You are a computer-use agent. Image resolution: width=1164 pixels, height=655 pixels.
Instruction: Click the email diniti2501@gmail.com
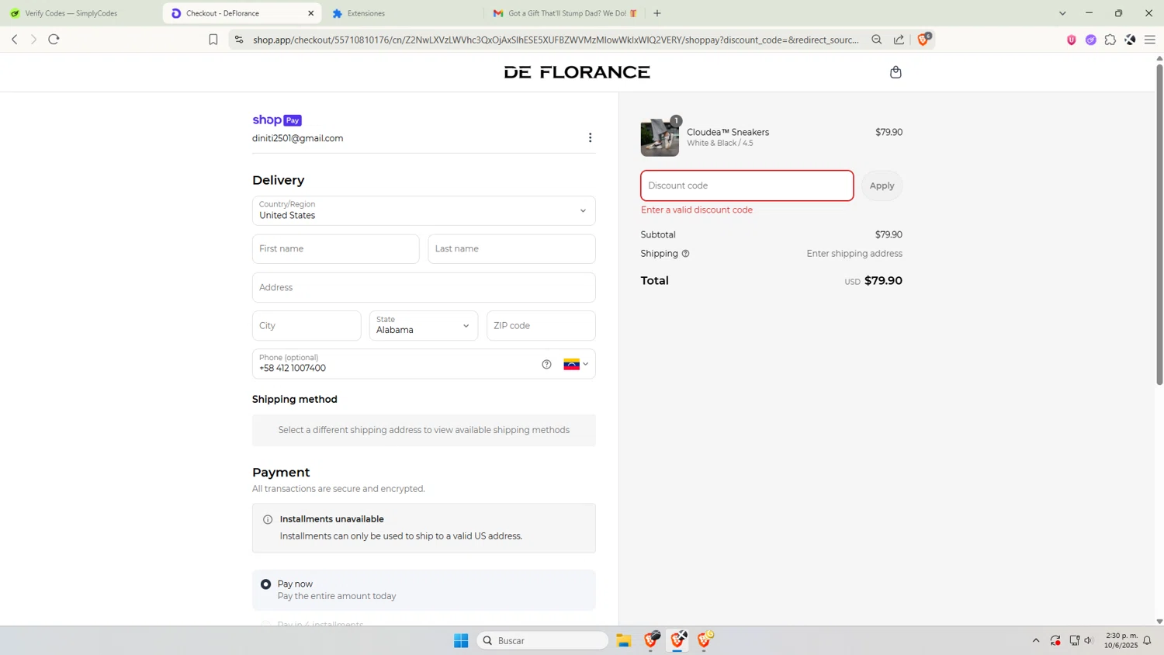click(297, 138)
